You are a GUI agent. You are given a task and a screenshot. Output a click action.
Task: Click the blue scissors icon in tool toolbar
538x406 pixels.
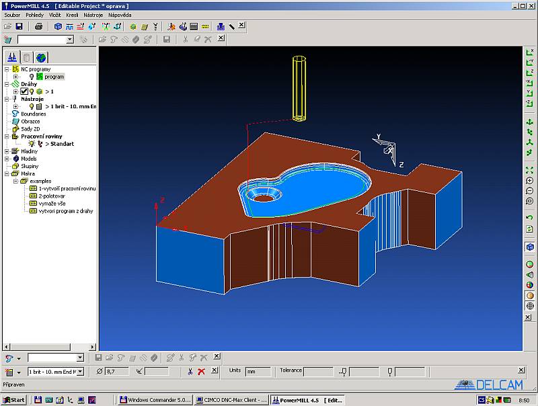190,371
